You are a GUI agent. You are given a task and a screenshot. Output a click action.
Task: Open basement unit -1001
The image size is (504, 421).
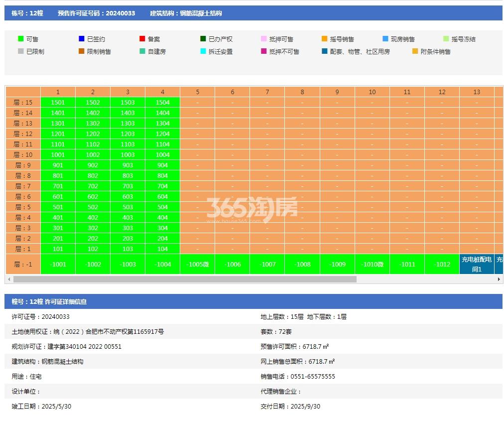[x=58, y=264]
